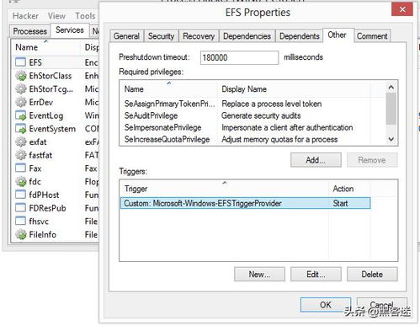Click New trigger button
420x326 pixels.
click(259, 274)
